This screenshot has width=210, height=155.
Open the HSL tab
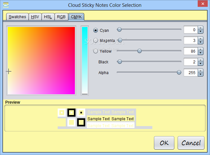point(48,17)
